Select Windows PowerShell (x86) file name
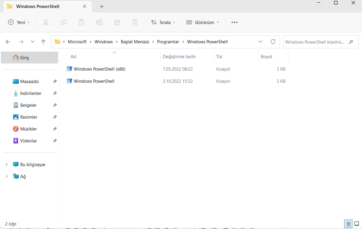362x229 pixels. tap(100, 69)
